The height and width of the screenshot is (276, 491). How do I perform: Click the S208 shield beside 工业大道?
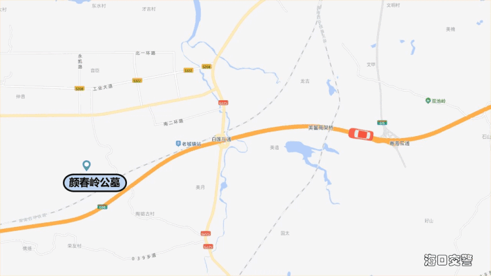pos(79,88)
